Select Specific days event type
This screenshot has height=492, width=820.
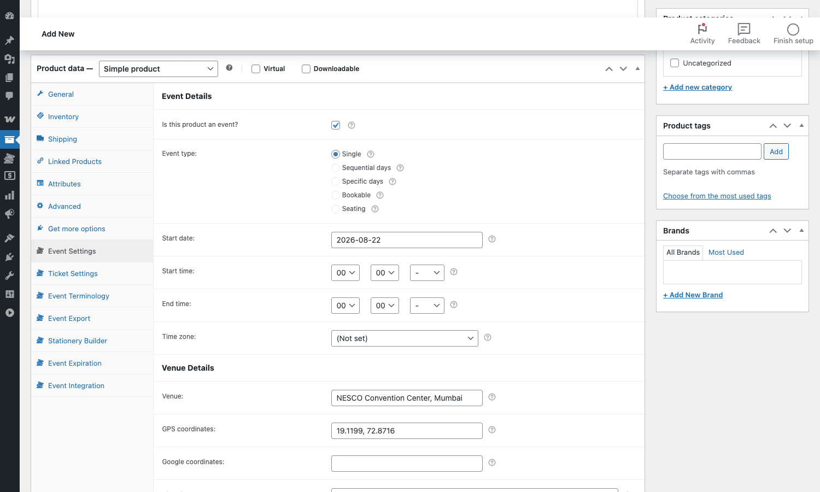[x=336, y=181]
